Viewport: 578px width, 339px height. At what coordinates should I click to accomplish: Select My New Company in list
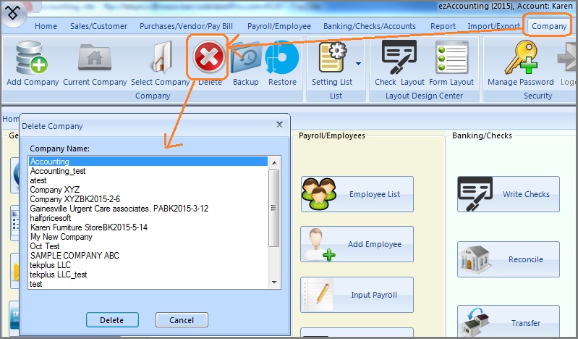[x=61, y=237]
